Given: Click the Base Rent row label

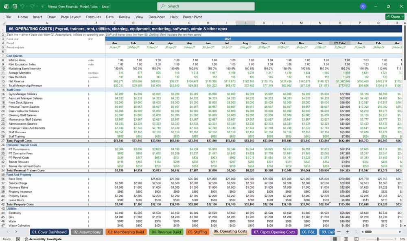Looking at the screenshot, I should click(15, 179).
